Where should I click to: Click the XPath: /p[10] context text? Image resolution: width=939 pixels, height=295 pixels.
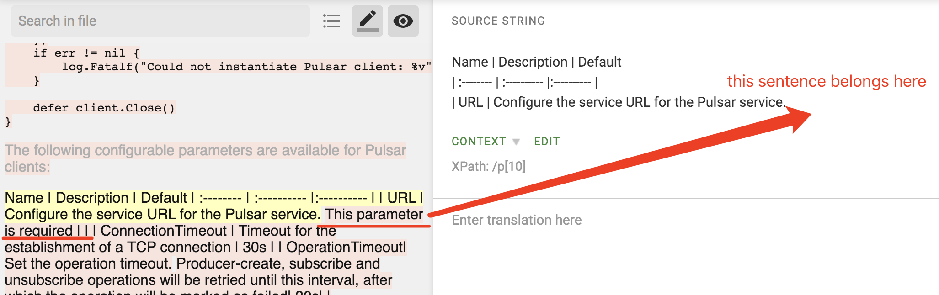point(489,166)
